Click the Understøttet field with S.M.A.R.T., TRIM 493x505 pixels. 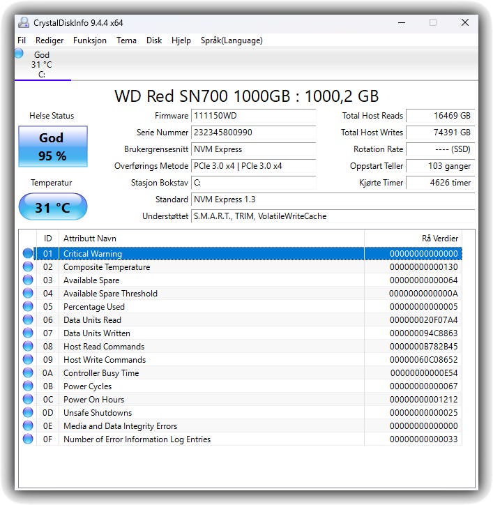click(333, 216)
